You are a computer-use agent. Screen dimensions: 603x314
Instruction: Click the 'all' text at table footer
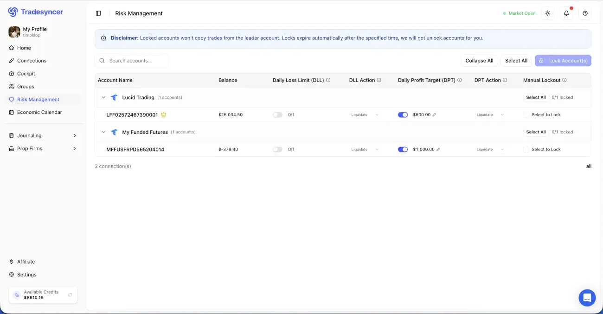(x=589, y=166)
